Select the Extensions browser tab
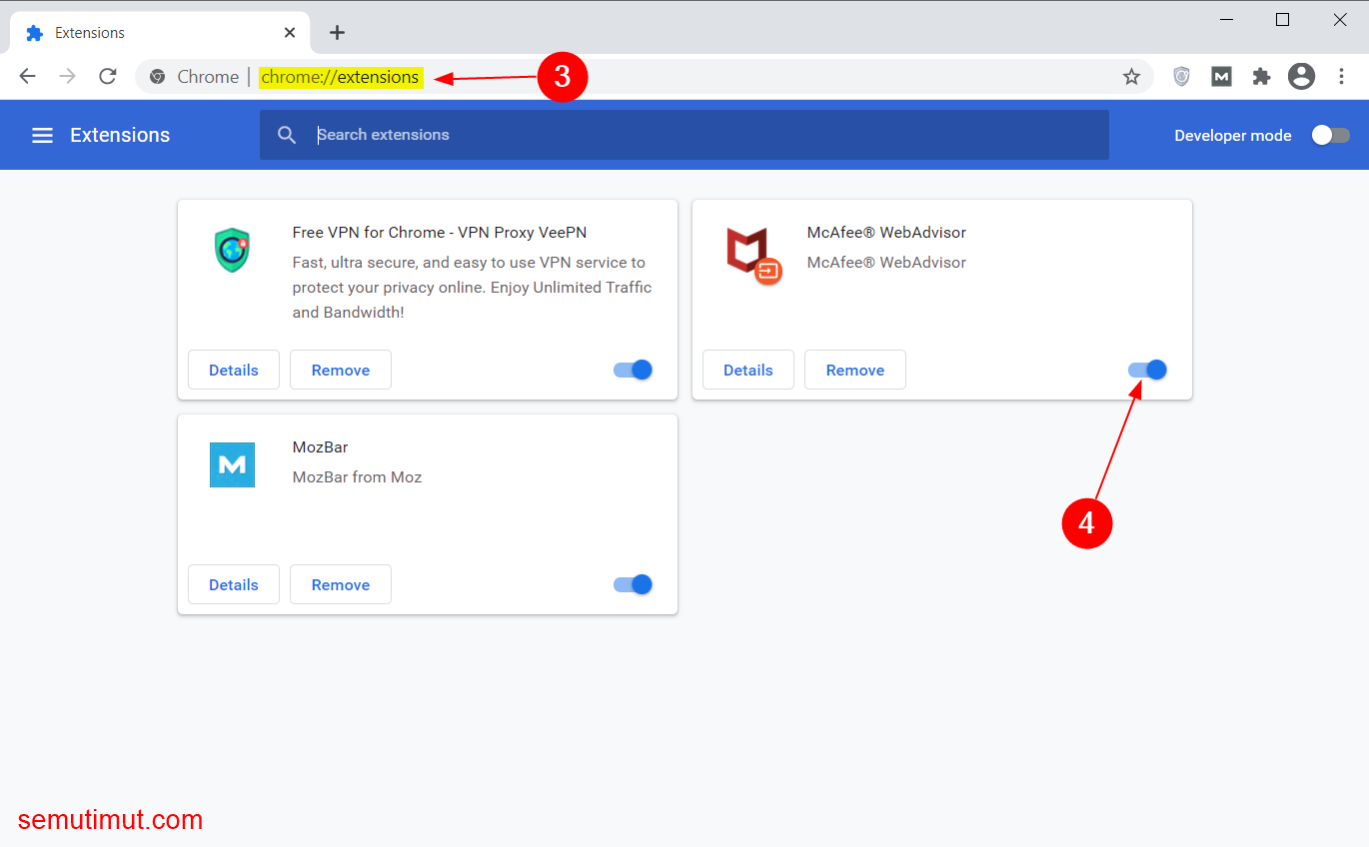The width and height of the screenshot is (1369, 847). tap(160, 33)
